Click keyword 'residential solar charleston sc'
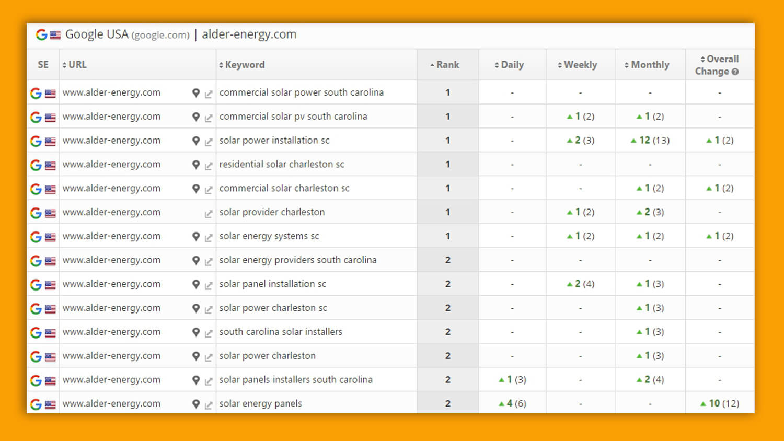Screen dimensions: 784x441 (x=282, y=164)
